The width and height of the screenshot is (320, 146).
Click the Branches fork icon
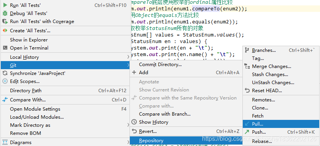(x=247, y=50)
